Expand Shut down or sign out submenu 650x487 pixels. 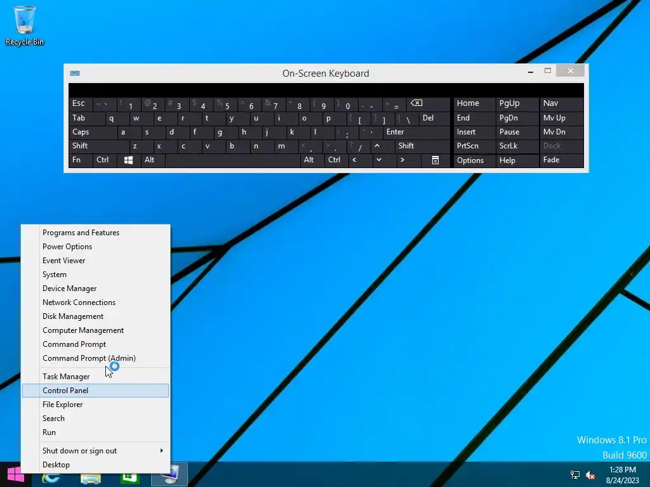click(x=95, y=451)
